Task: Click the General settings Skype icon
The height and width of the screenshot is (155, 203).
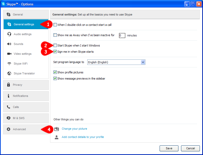Action: pos(9,24)
